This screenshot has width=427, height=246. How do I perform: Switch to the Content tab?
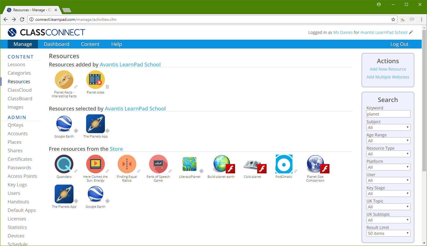pyautogui.click(x=90, y=44)
